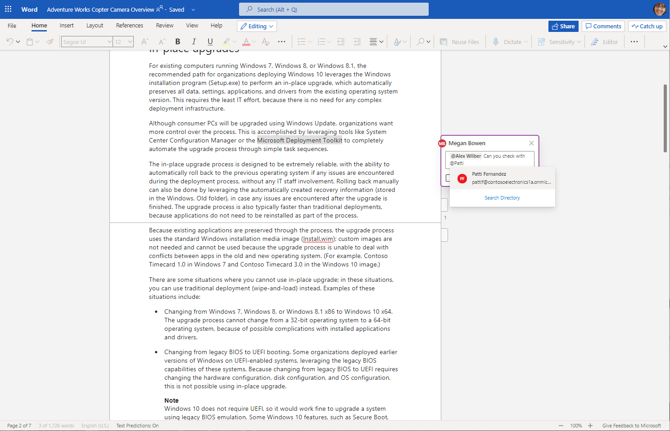Select the Home tab
This screenshot has height=431, width=670.
click(39, 26)
